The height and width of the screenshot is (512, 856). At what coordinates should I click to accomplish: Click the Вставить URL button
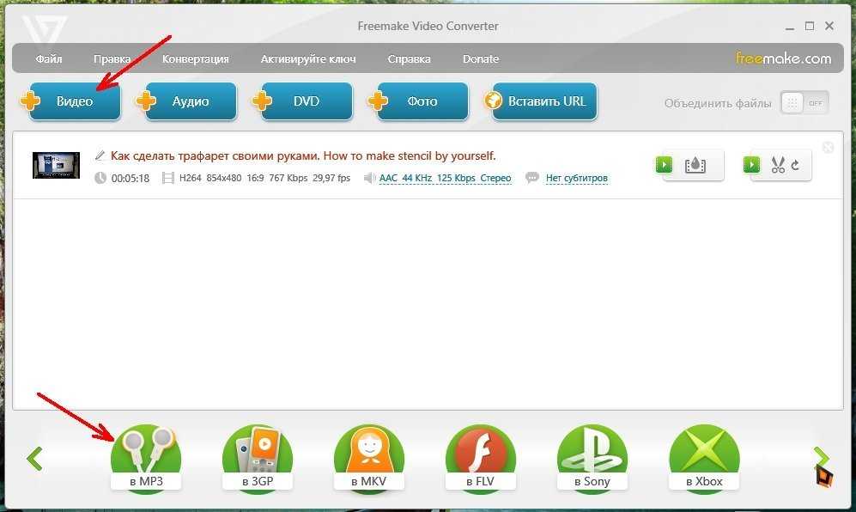tap(541, 101)
